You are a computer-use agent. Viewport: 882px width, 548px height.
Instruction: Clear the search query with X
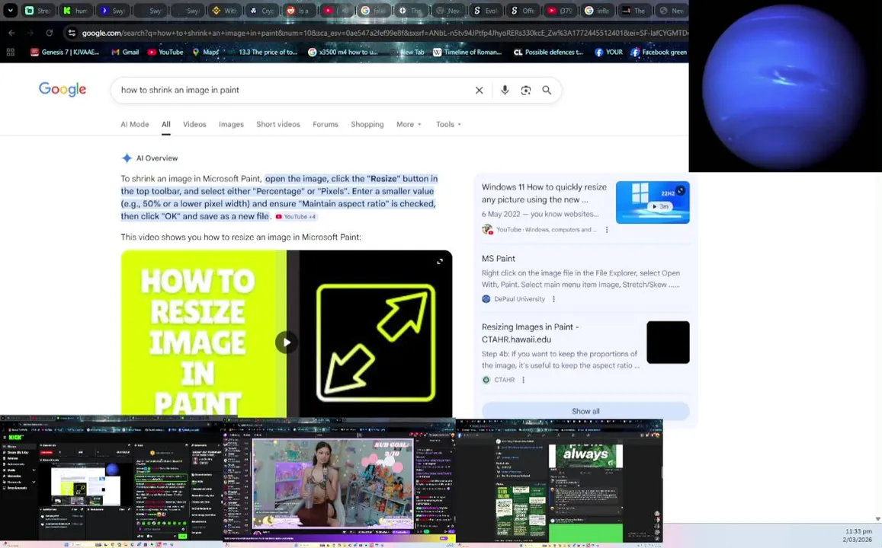pyautogui.click(x=479, y=91)
